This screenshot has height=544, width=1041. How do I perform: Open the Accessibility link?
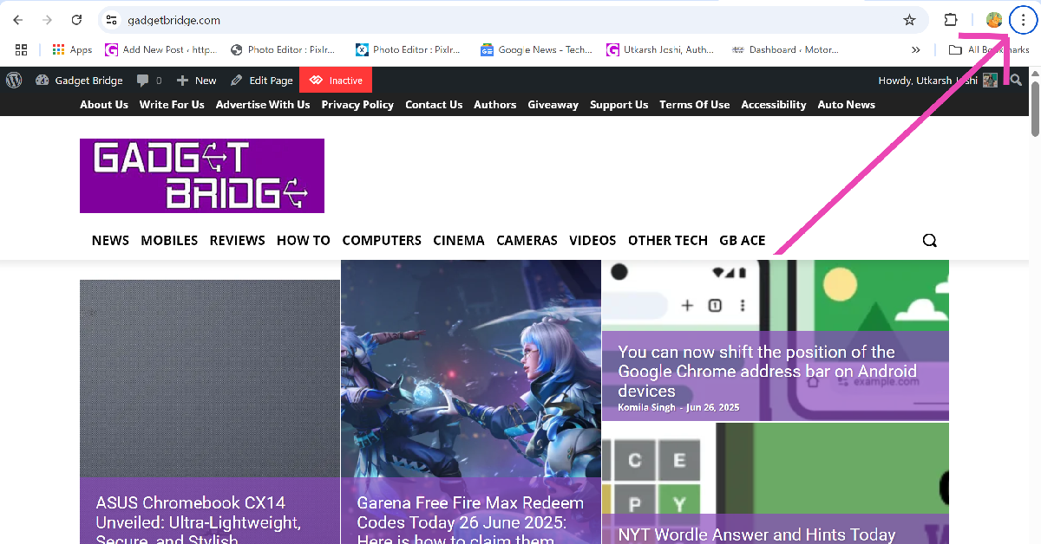point(774,104)
